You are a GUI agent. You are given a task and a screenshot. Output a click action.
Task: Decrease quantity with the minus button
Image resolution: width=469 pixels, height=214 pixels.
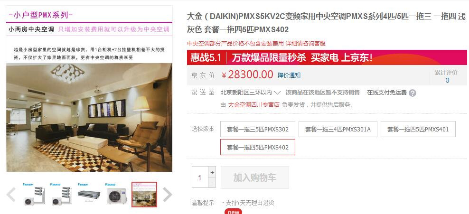point(212,183)
